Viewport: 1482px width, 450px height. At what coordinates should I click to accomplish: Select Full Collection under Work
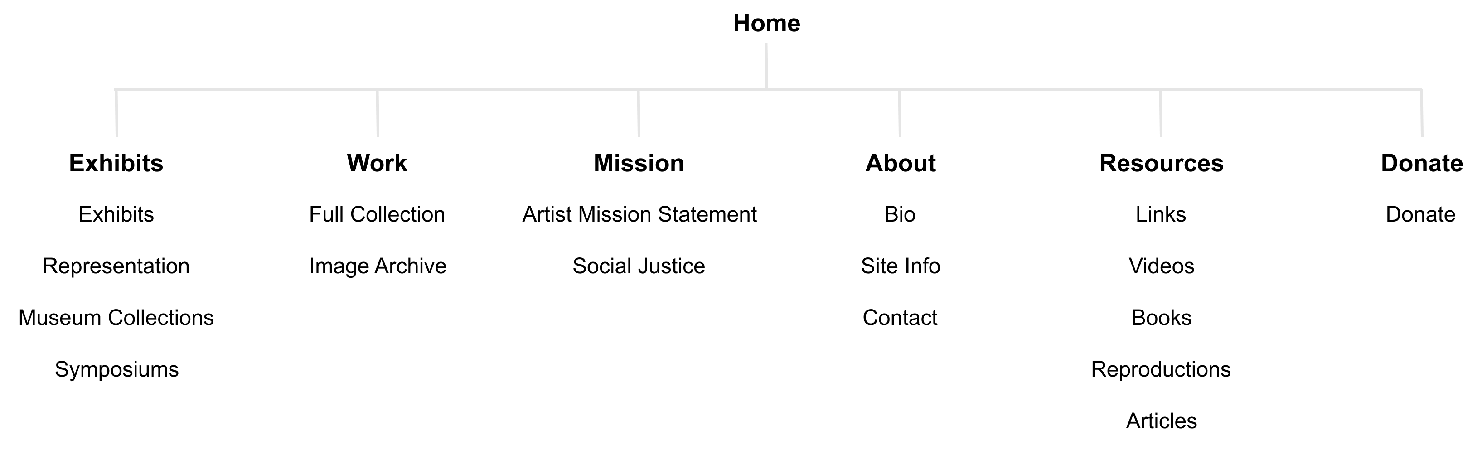tap(377, 215)
